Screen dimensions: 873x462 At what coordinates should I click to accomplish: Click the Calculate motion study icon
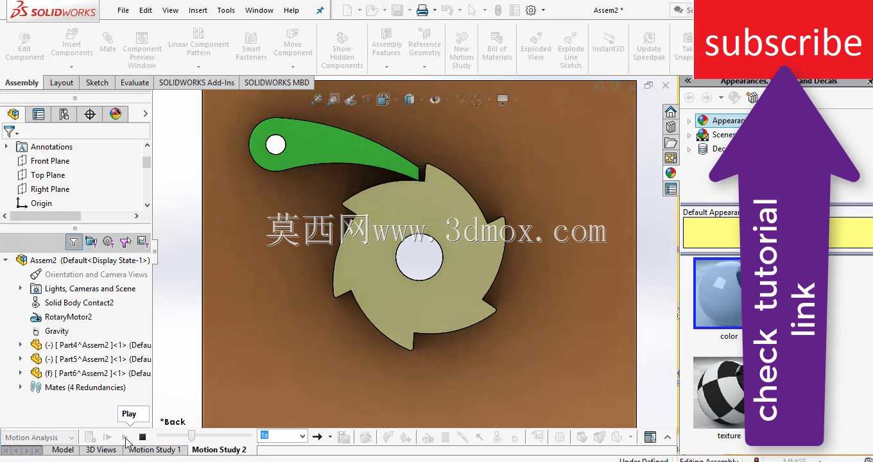pyautogui.click(x=91, y=437)
